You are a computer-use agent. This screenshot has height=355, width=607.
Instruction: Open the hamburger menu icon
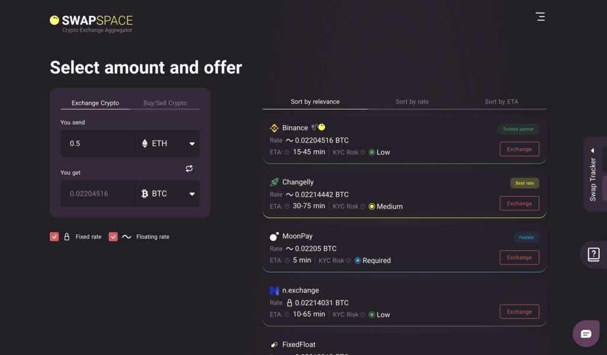coord(540,17)
